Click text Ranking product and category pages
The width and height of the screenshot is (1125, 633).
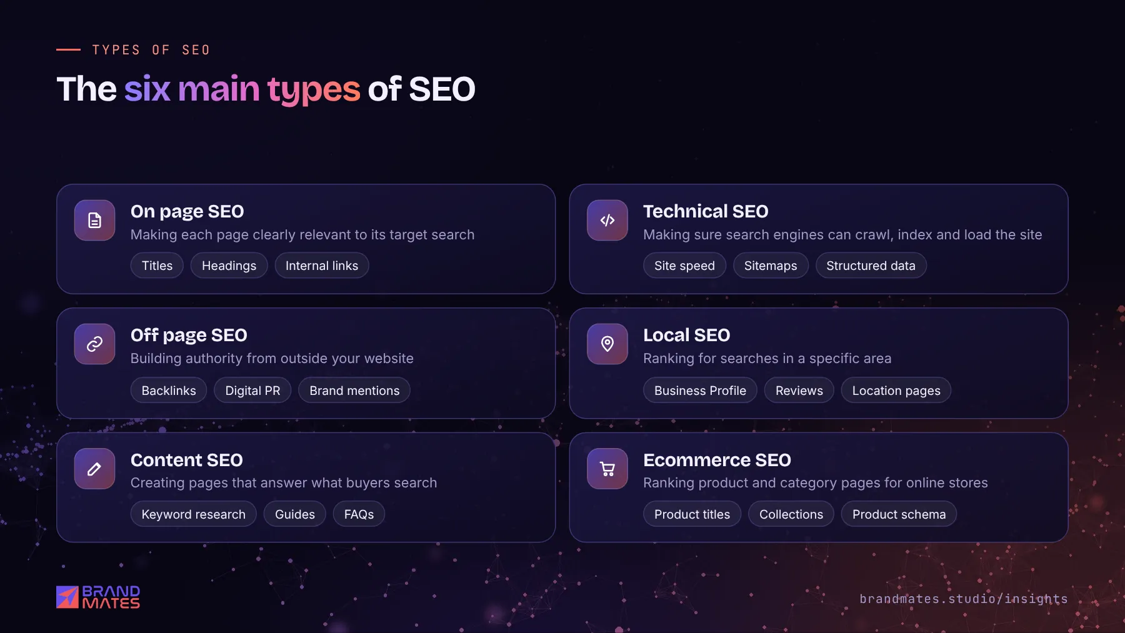(x=762, y=483)
